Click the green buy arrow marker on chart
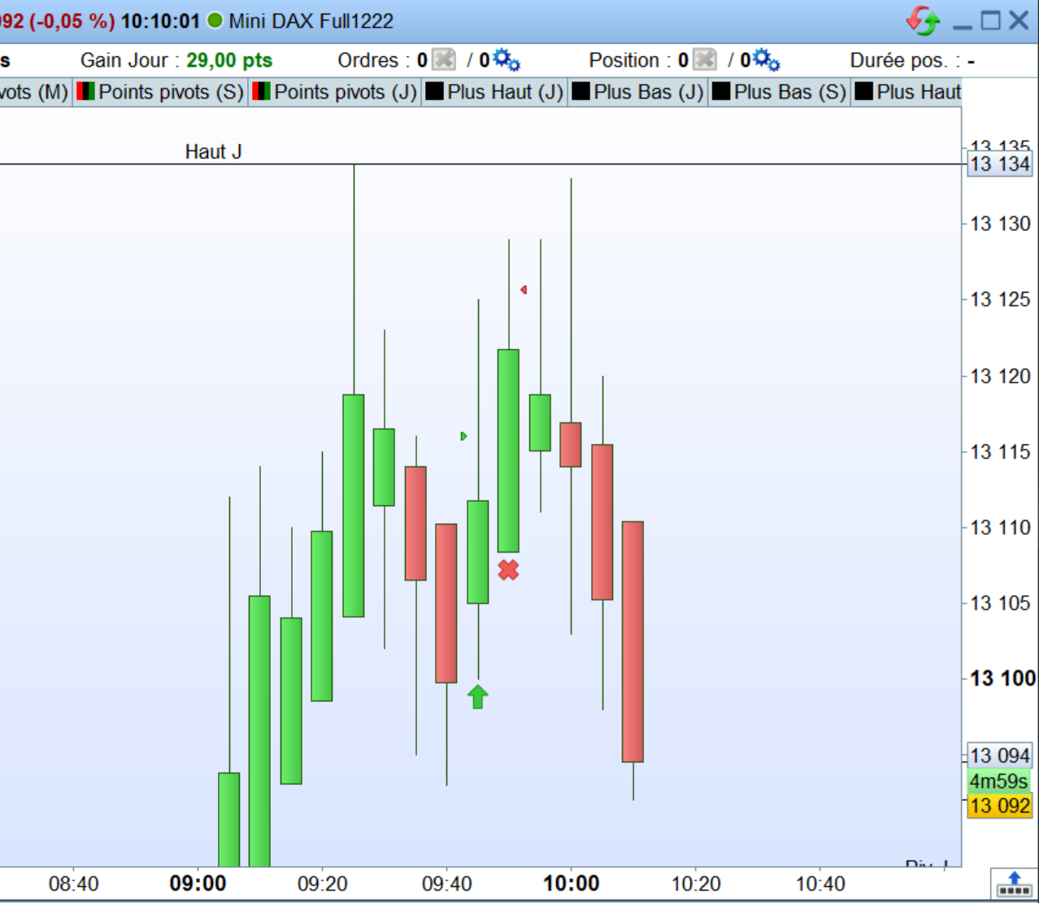 click(478, 696)
